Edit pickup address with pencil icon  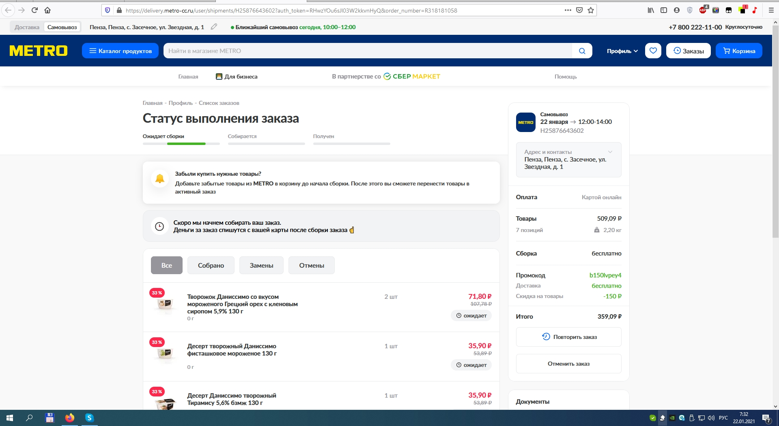tap(214, 27)
